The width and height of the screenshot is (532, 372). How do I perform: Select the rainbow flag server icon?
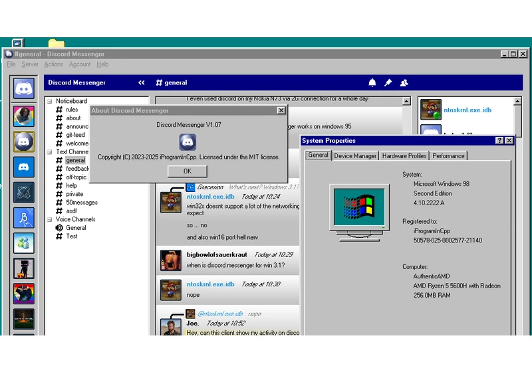24,294
